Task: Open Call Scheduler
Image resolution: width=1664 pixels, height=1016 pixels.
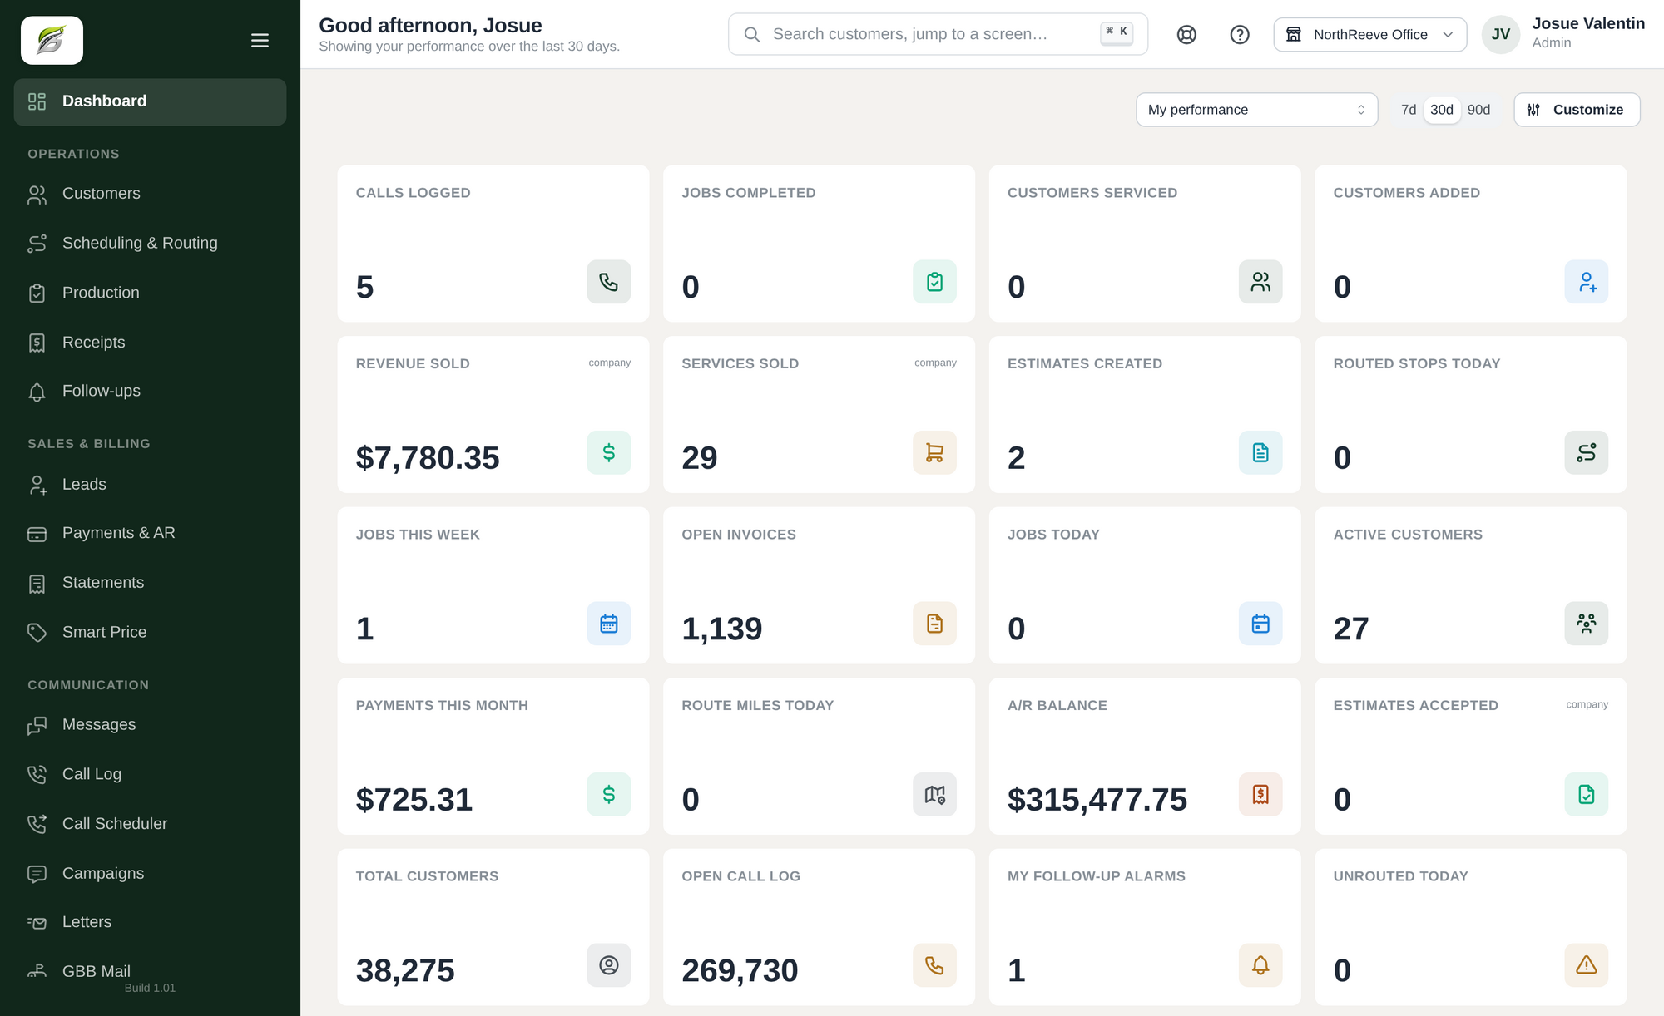Action: coord(150,824)
